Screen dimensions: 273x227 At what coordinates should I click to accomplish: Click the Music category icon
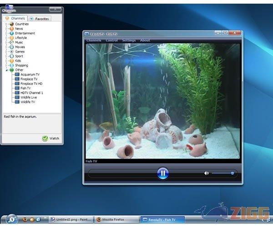point(11,42)
